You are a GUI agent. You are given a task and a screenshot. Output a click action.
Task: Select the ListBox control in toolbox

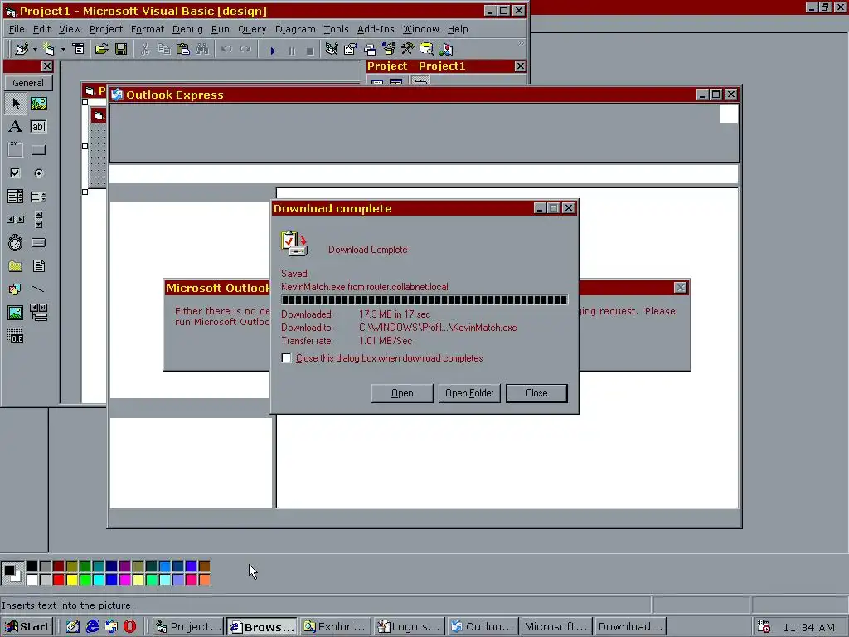[x=38, y=197]
